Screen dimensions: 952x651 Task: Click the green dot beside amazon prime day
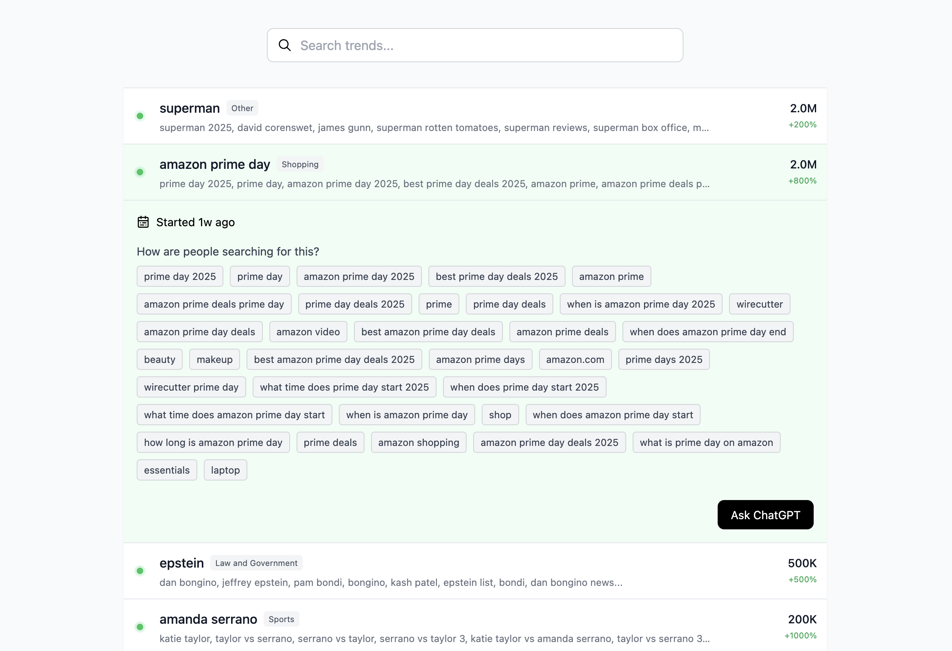click(x=140, y=172)
